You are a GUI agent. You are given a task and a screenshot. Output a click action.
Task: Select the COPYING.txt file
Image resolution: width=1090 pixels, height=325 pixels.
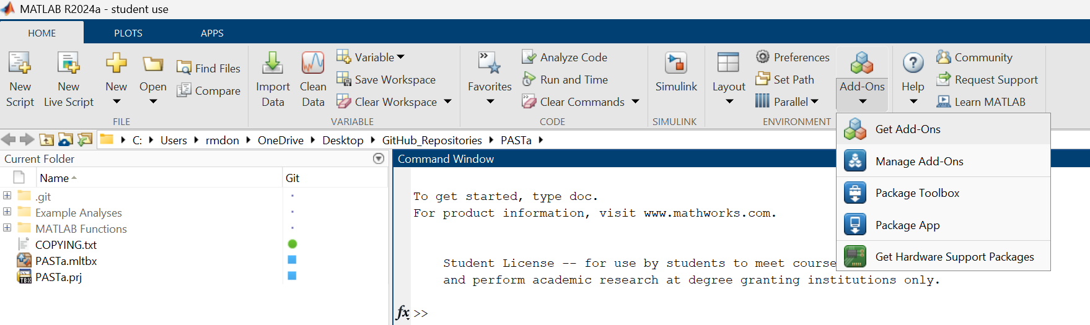[x=66, y=245]
